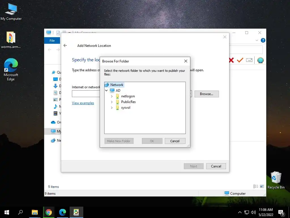Open taskbar search magnifier
290x218 pixels.
[x=20, y=212]
